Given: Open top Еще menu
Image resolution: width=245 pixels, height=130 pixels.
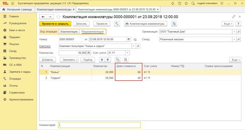Looking at the screenshot, I should click(x=227, y=24).
